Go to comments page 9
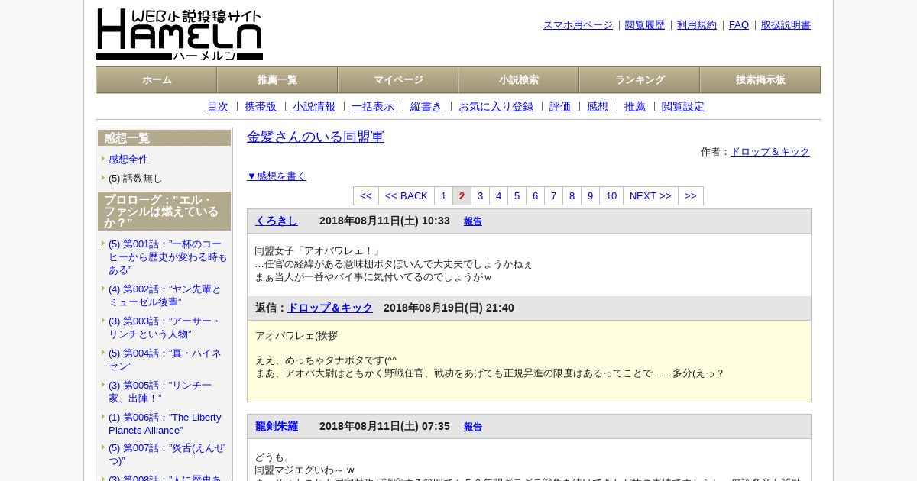The width and height of the screenshot is (917, 481). pyautogui.click(x=590, y=195)
